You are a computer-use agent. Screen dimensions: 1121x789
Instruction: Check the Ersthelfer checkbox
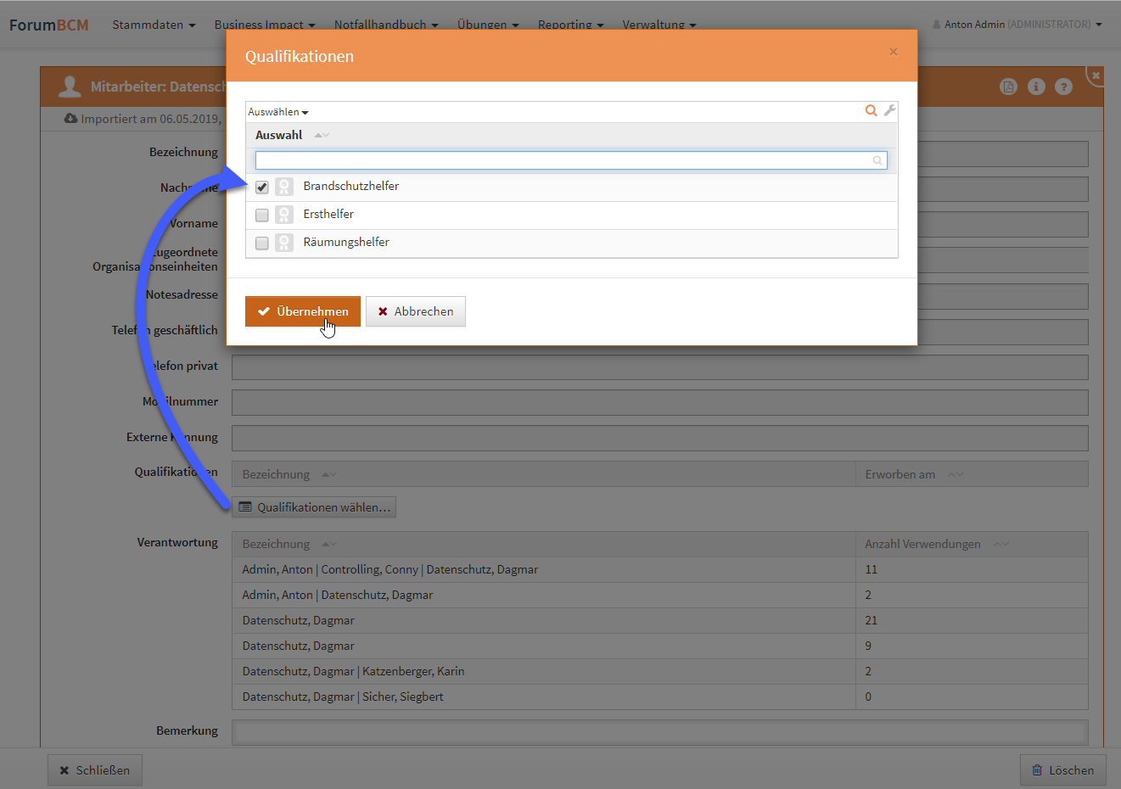(x=262, y=215)
